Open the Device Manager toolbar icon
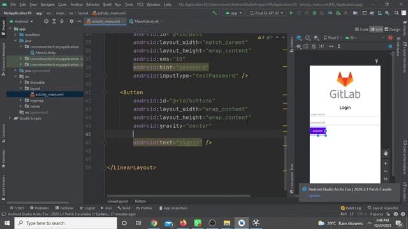Image resolution: width=408 pixels, height=229 pixels. click(380, 13)
